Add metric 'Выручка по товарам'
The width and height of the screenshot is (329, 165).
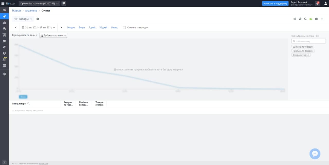pyautogui.click(x=303, y=47)
